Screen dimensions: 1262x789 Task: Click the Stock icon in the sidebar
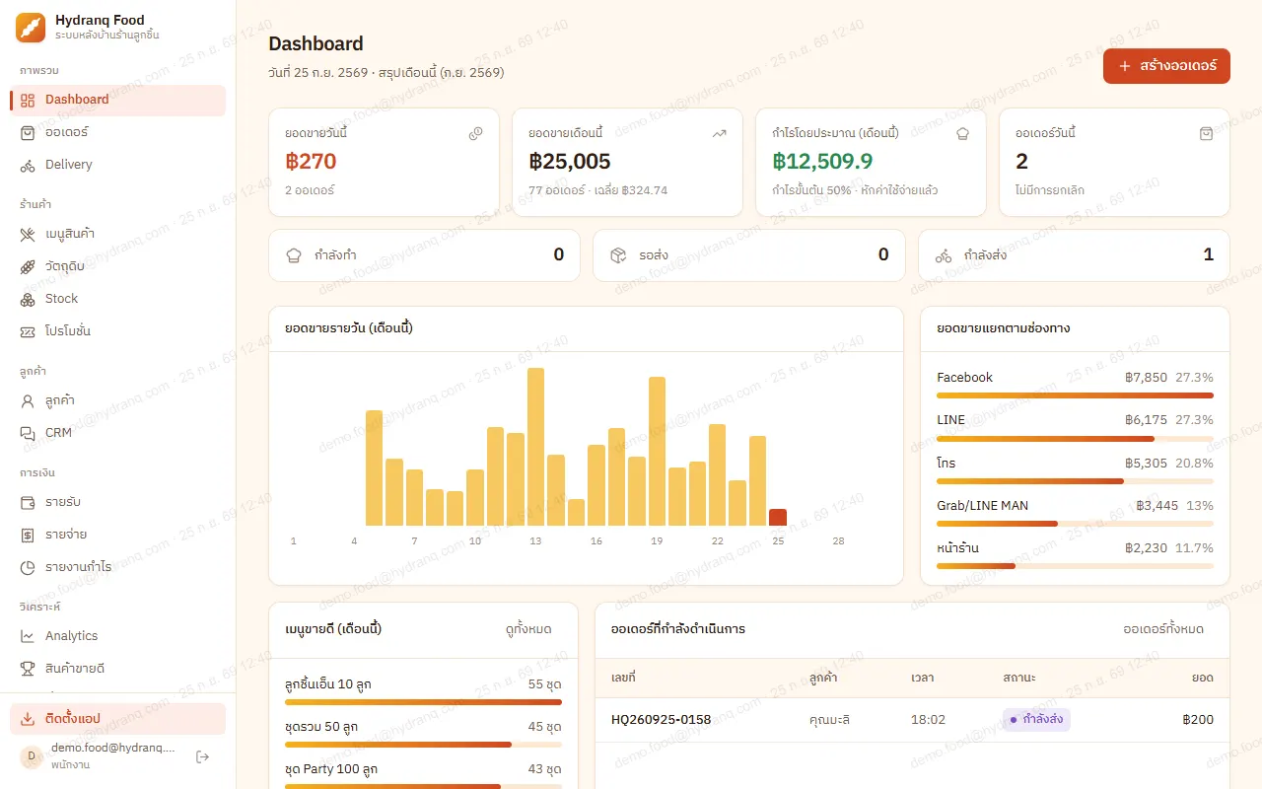point(28,299)
